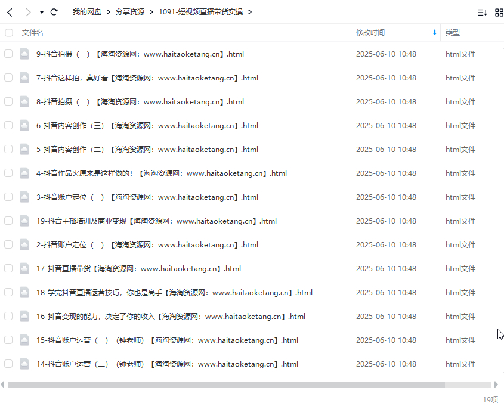Expand chevron after 我的网盘 breadcrumb
The image size is (504, 406).
109,12
